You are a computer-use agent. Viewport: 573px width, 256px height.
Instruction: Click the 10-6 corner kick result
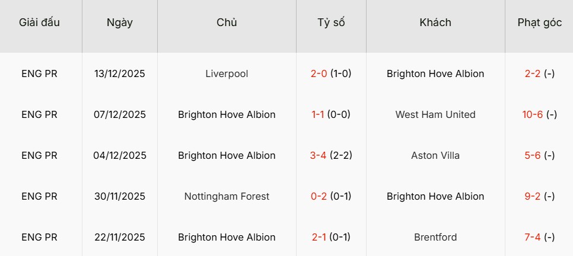point(533,115)
